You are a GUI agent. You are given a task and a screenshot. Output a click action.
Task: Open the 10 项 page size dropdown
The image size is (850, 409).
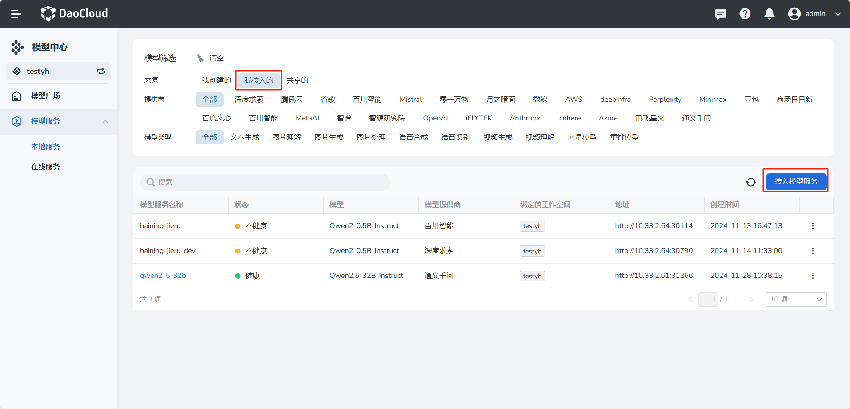coord(796,299)
